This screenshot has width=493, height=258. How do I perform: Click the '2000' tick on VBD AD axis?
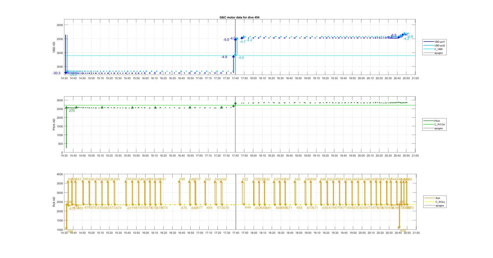(60, 25)
